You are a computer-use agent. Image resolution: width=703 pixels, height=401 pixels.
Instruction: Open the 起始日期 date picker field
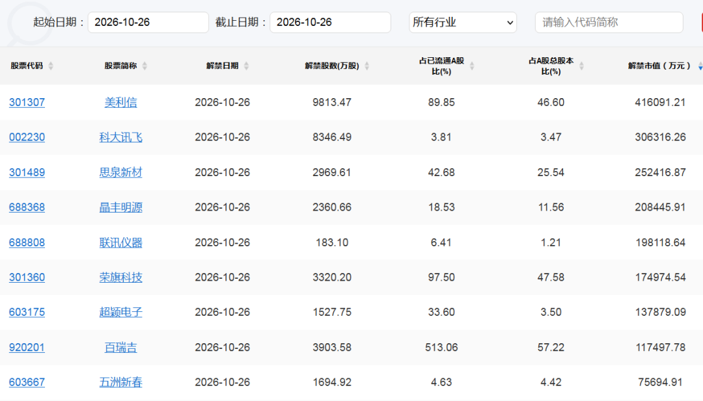click(x=148, y=22)
